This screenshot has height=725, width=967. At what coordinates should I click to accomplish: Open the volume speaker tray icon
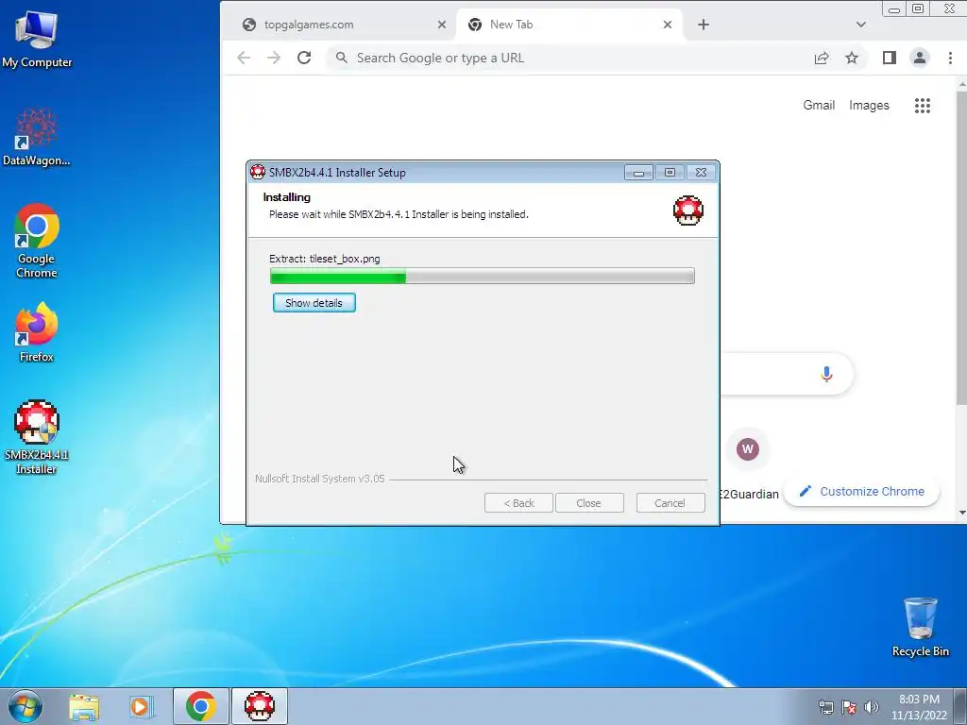pyautogui.click(x=872, y=707)
